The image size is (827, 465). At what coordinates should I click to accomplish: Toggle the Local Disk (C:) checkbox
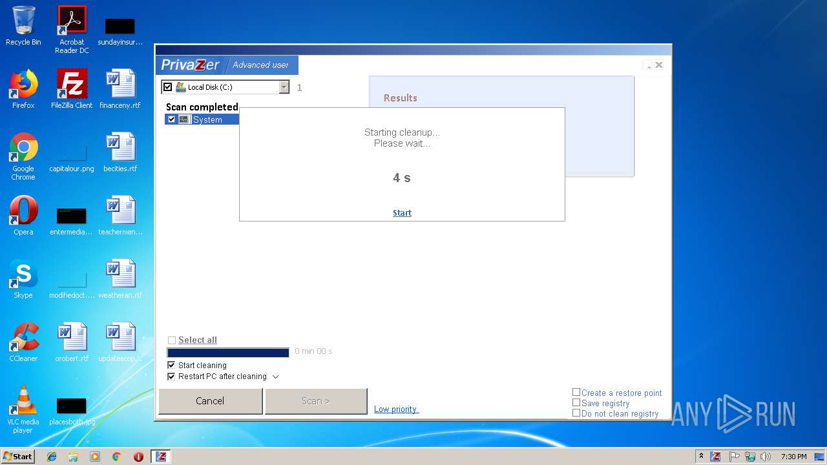168,87
